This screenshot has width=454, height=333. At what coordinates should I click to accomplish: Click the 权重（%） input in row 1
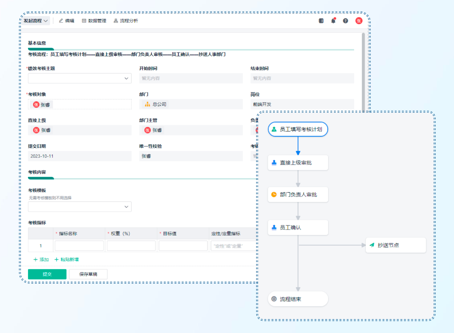tap(131, 246)
